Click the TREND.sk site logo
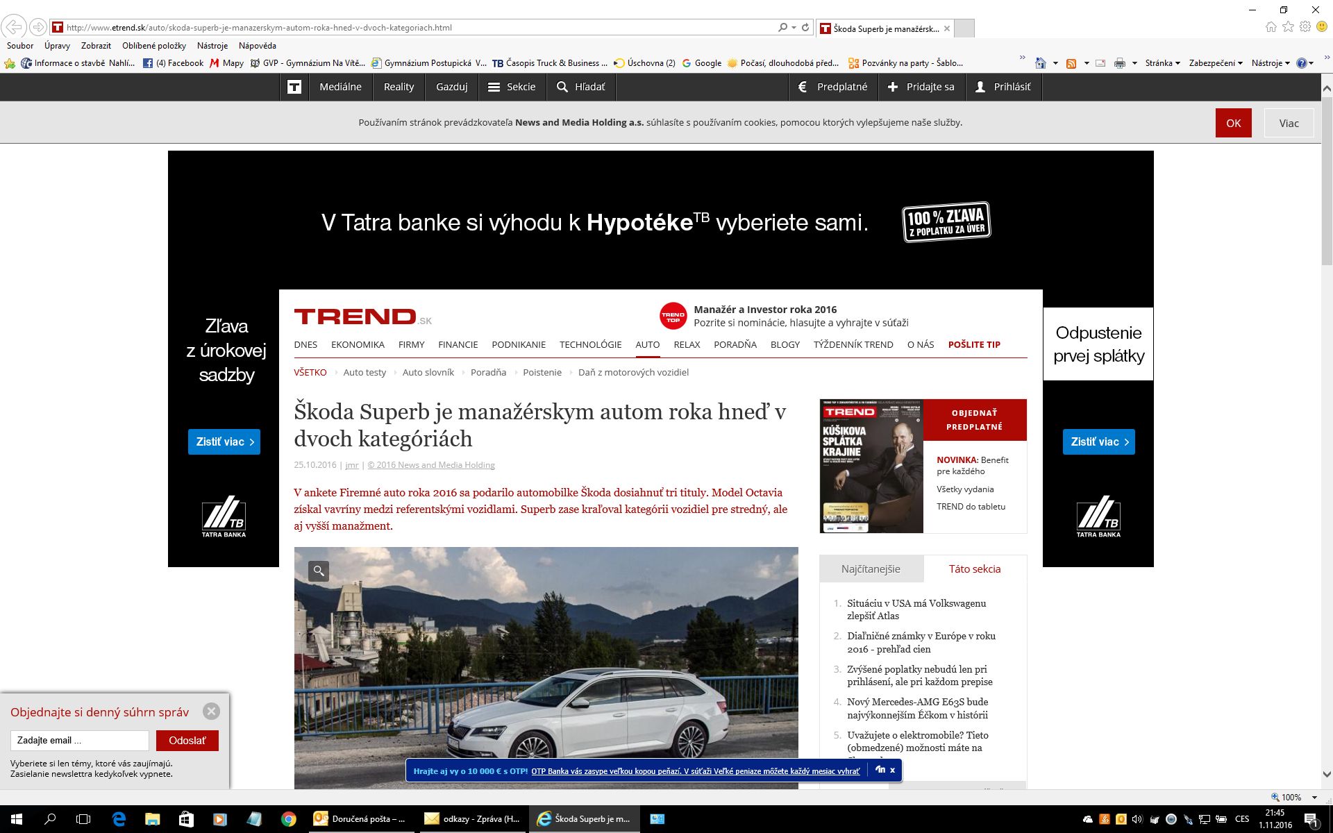This screenshot has width=1333, height=833. tap(362, 317)
